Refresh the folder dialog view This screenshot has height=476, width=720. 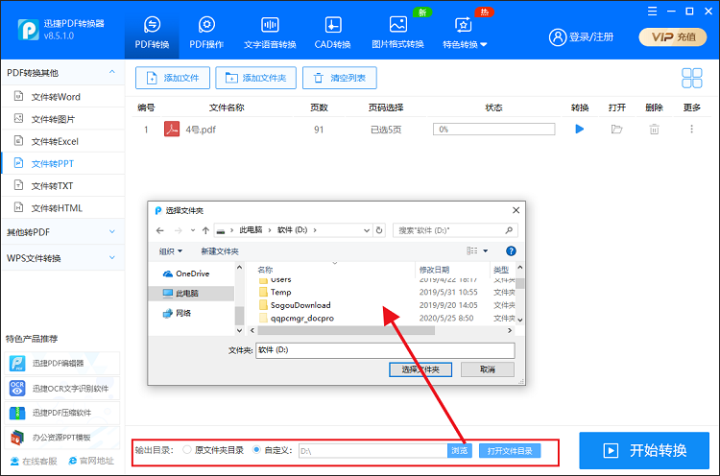pyautogui.click(x=379, y=230)
